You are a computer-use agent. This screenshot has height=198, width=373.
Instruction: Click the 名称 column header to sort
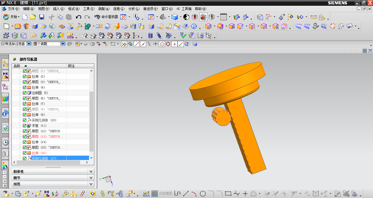(17, 66)
